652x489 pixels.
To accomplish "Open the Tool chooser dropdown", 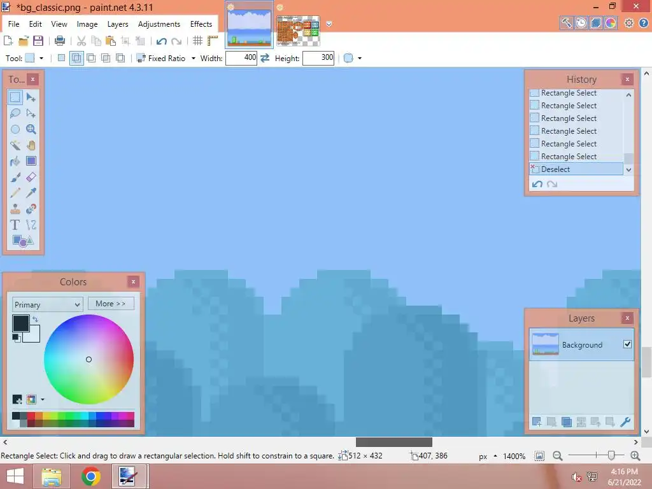I will tap(41, 58).
